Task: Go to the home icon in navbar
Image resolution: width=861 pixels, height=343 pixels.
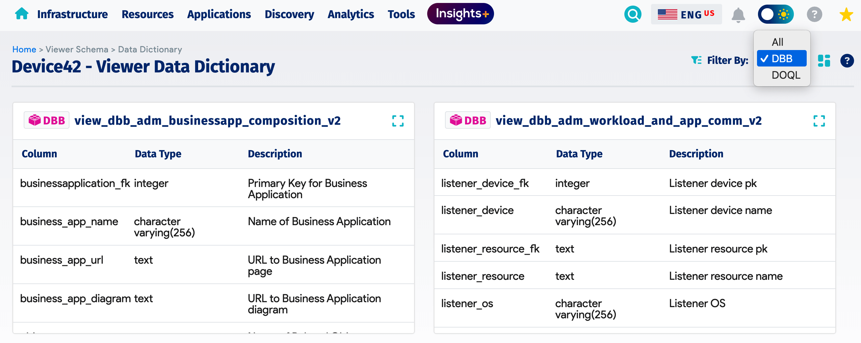Action: click(22, 14)
